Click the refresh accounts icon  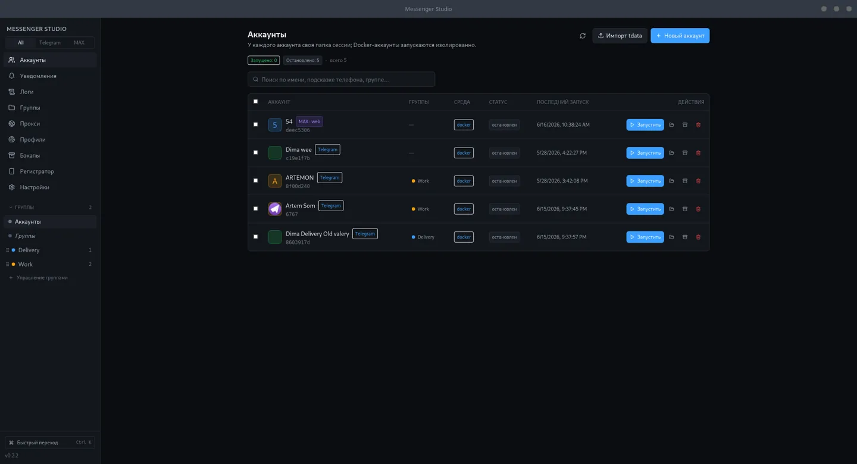coord(583,36)
